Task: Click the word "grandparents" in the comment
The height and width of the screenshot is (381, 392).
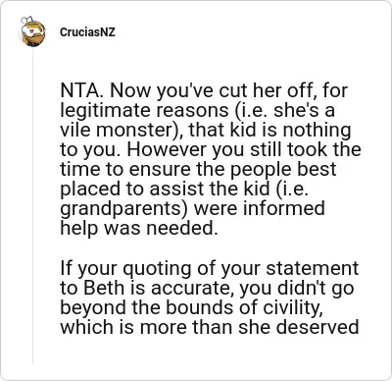Action: click(x=122, y=209)
